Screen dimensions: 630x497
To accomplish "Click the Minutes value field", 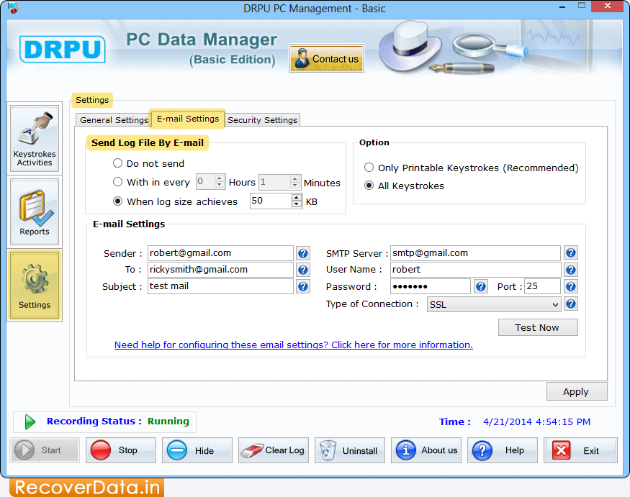I will coord(275,182).
